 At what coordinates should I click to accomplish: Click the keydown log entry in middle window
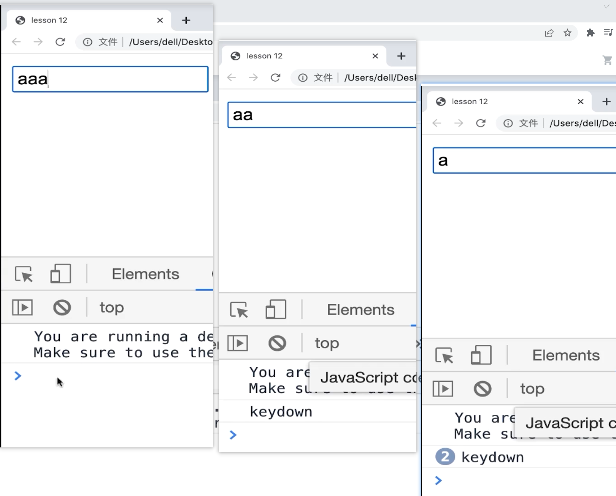click(x=281, y=412)
